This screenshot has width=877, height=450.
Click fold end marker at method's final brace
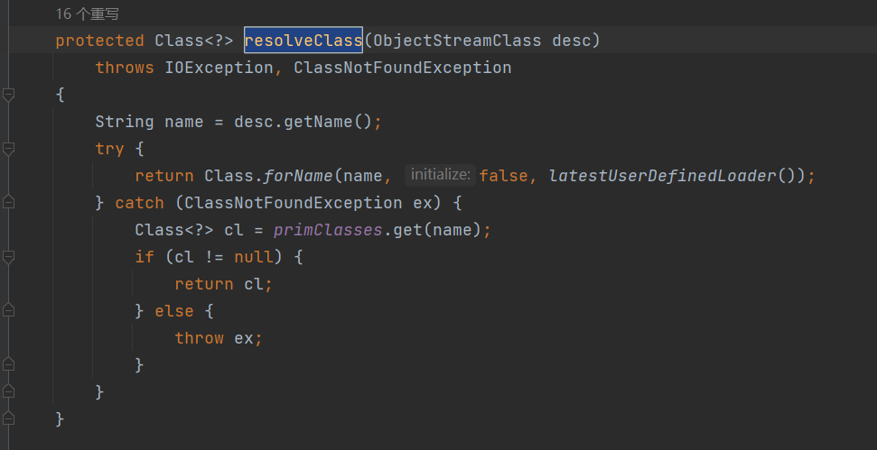8,419
